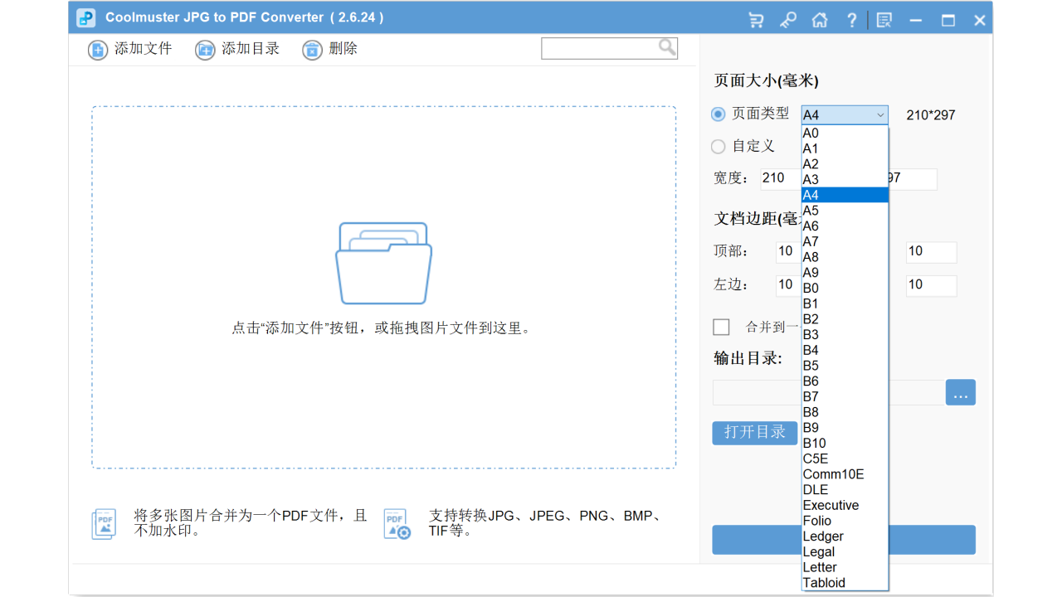Click the ... output folder browse button
The height and width of the screenshot is (597, 1062).
click(960, 392)
